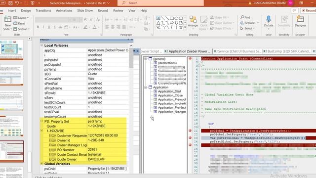The height and width of the screenshot is (178, 316).
Task: Open the Slide Show tab
Action: tap(85, 10)
